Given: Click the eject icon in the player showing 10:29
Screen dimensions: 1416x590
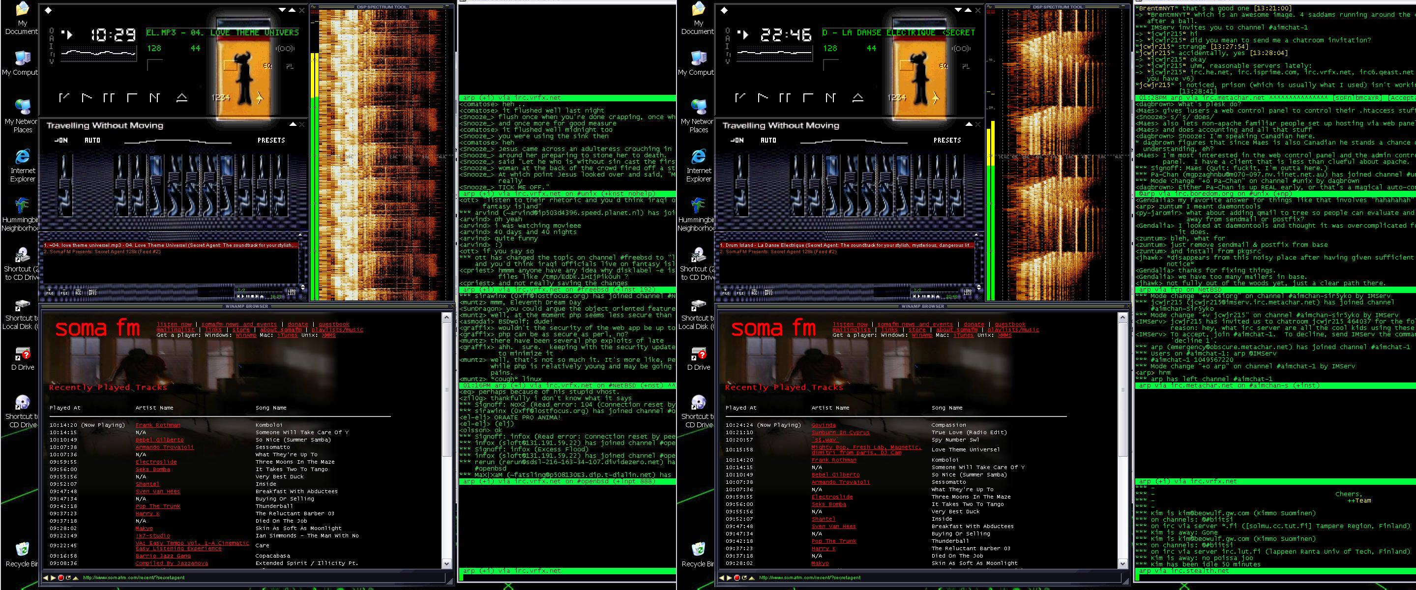Looking at the screenshot, I should [x=182, y=98].
